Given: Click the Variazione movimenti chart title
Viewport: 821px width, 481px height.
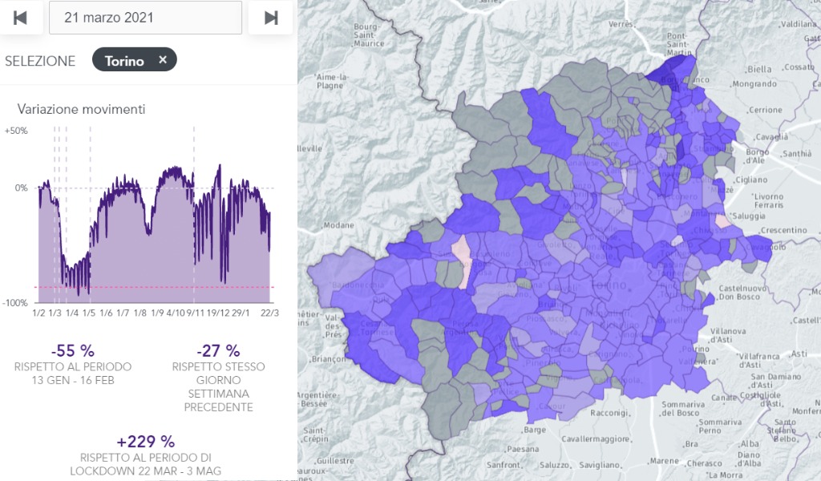Looking at the screenshot, I should (x=81, y=109).
